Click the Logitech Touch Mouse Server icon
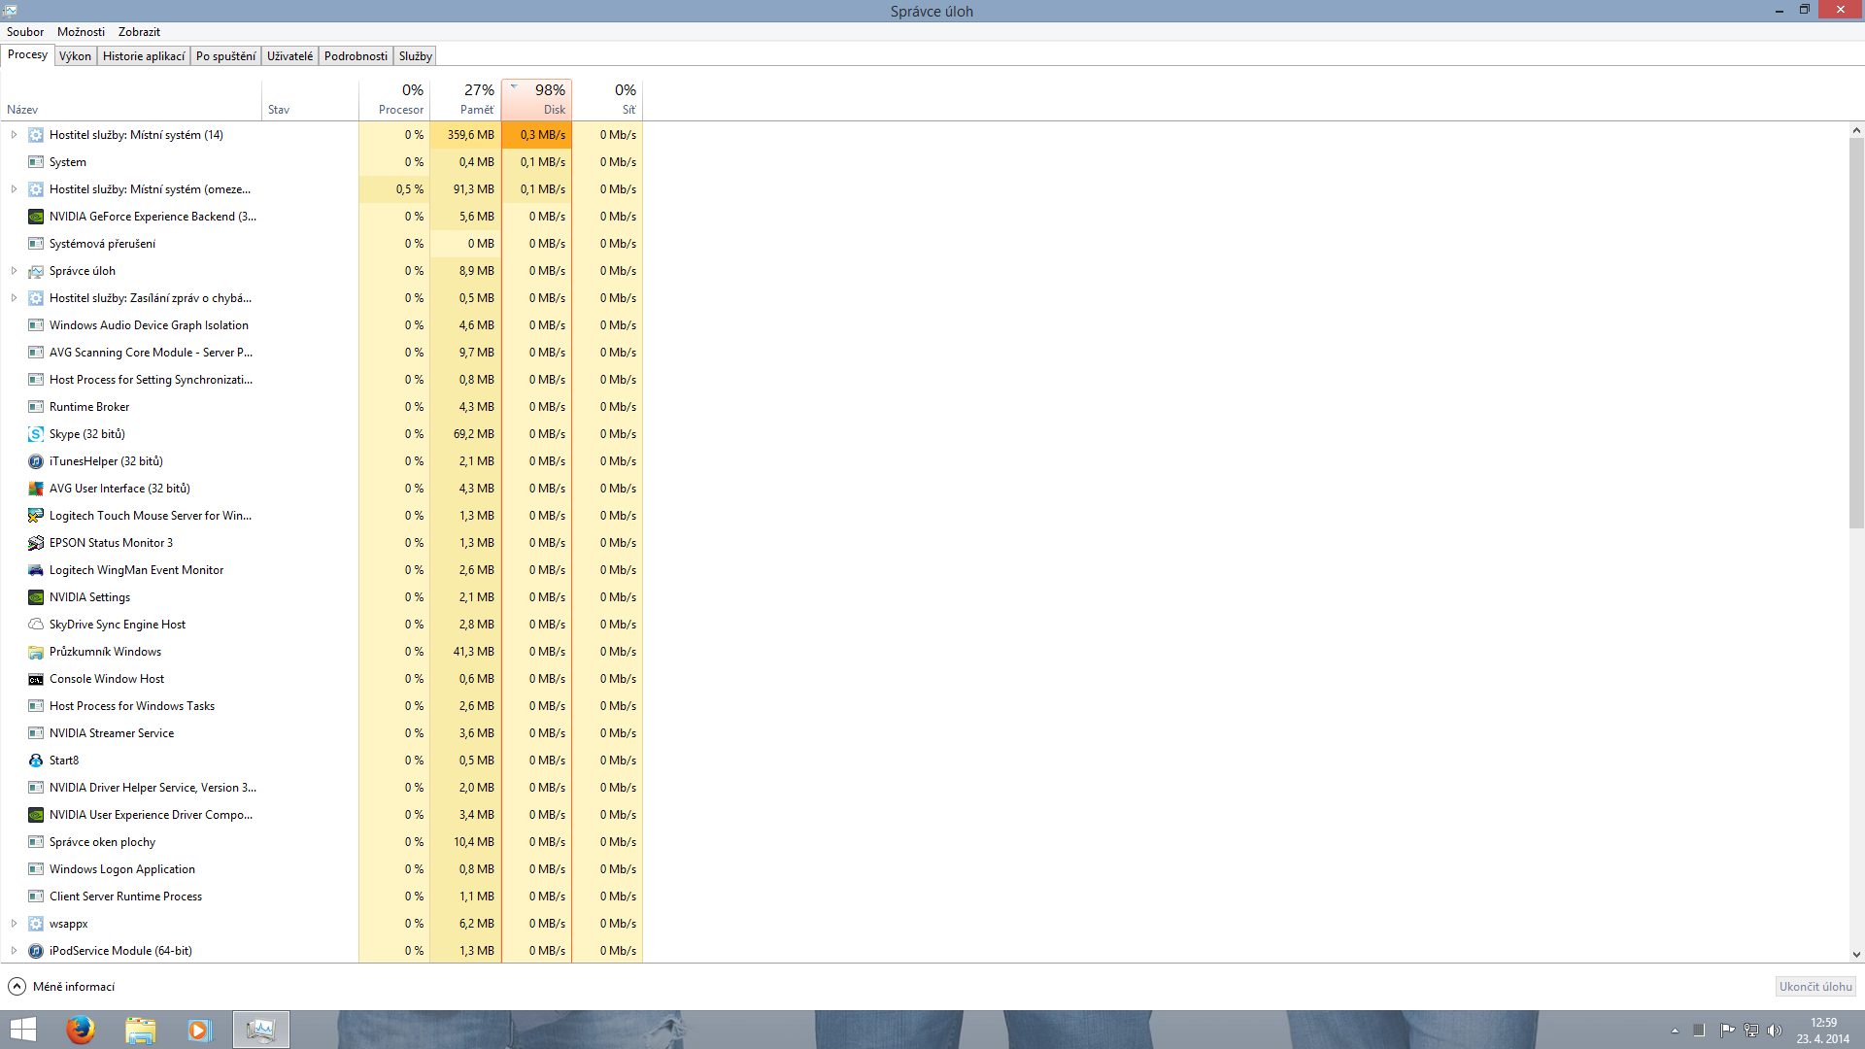1865x1049 pixels. (x=36, y=516)
